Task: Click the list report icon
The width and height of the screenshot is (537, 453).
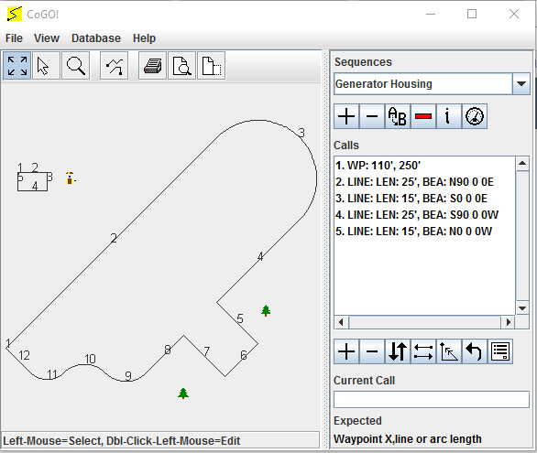Action: tap(500, 351)
